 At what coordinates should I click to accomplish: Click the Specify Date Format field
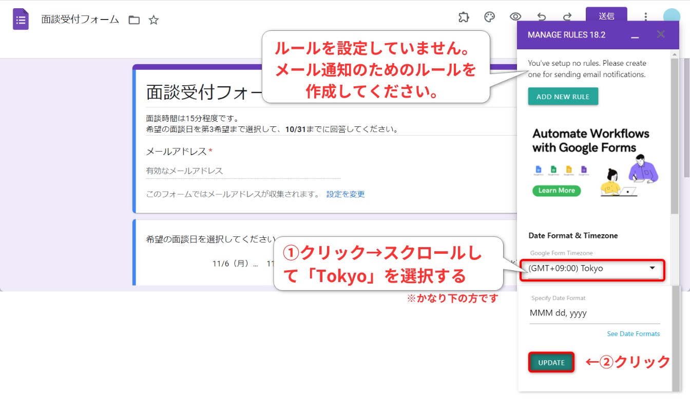[595, 313]
